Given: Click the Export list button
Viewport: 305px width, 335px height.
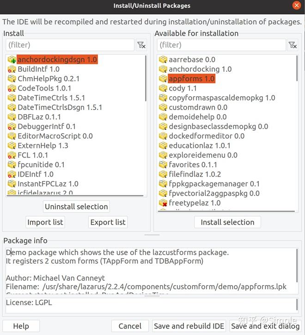Looking at the screenshot, I should (108, 222).
